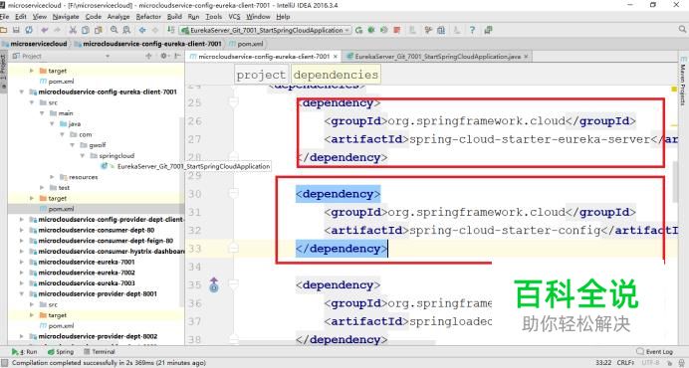Open Project panel settings gear
This screenshot has height=368, width=689.
tap(163, 56)
